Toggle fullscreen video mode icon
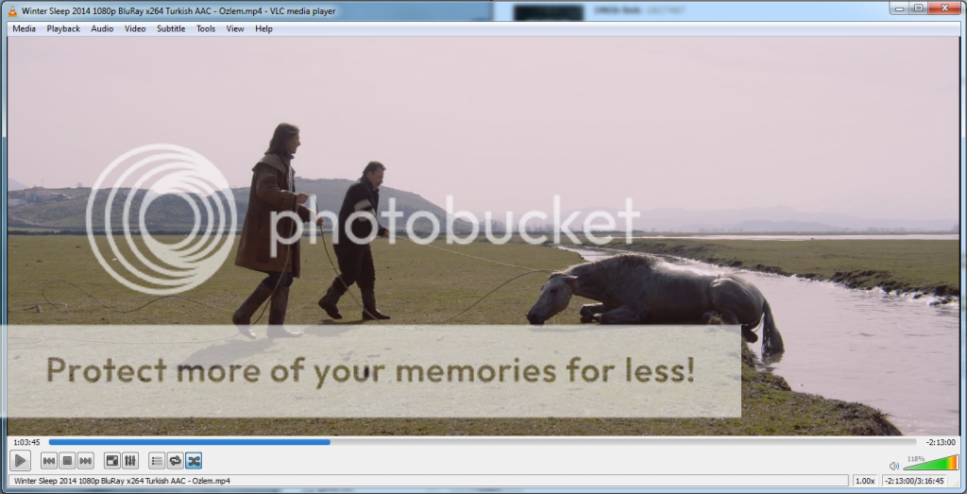 pyautogui.click(x=112, y=460)
